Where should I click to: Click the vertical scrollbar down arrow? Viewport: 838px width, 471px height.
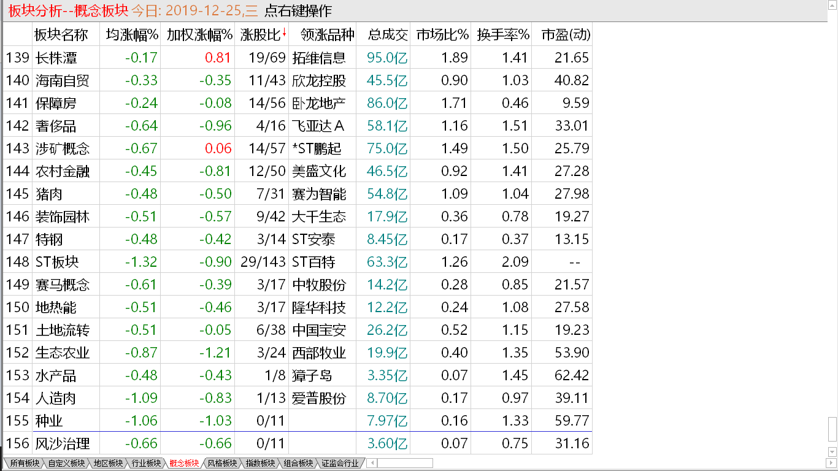pyautogui.click(x=832, y=452)
